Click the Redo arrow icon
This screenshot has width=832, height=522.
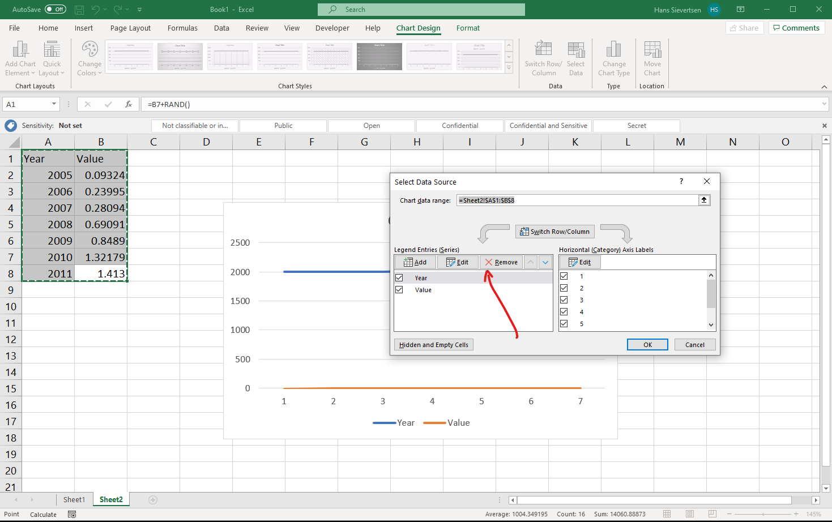click(x=118, y=10)
